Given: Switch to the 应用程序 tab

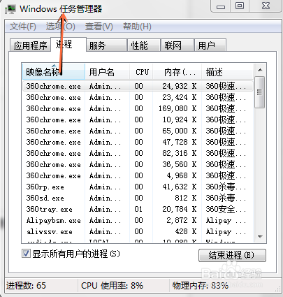Looking at the screenshot, I should pos(30,45).
